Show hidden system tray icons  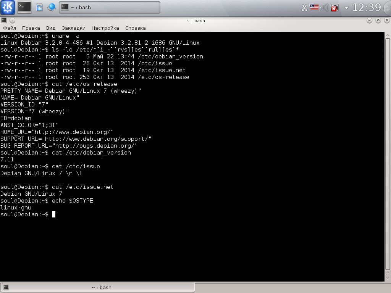pos(346,8)
